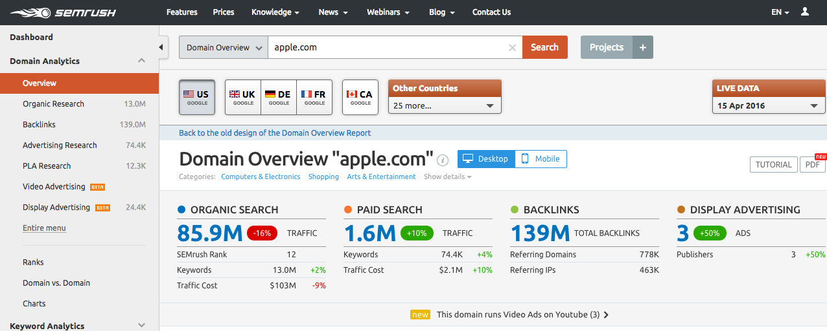This screenshot has height=331, width=827.
Task: Select the DE Google database flag
Action: pos(279,97)
